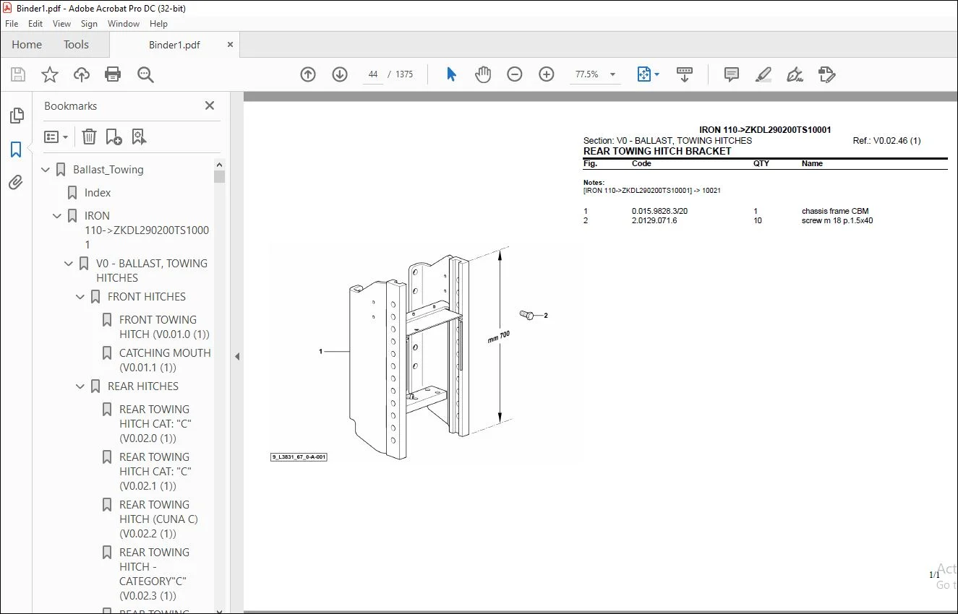Click the bookmarks panel scrollbar thumb
Screen dimensions: 958x614
click(x=220, y=176)
